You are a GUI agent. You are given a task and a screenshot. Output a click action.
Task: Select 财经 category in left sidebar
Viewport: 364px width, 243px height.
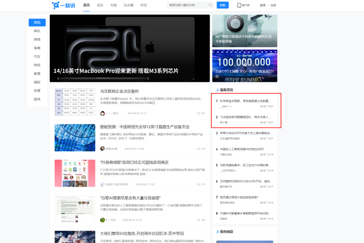[x=37, y=65]
